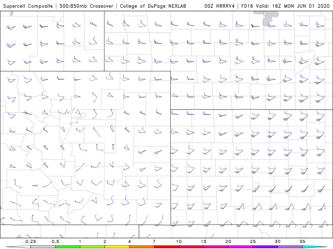
Task: Click the scale label 30
Action: (x=277, y=242)
